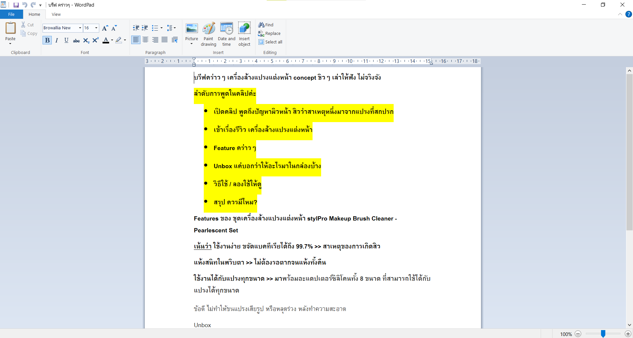Apply the text highlight color
633x338 pixels.
119,40
